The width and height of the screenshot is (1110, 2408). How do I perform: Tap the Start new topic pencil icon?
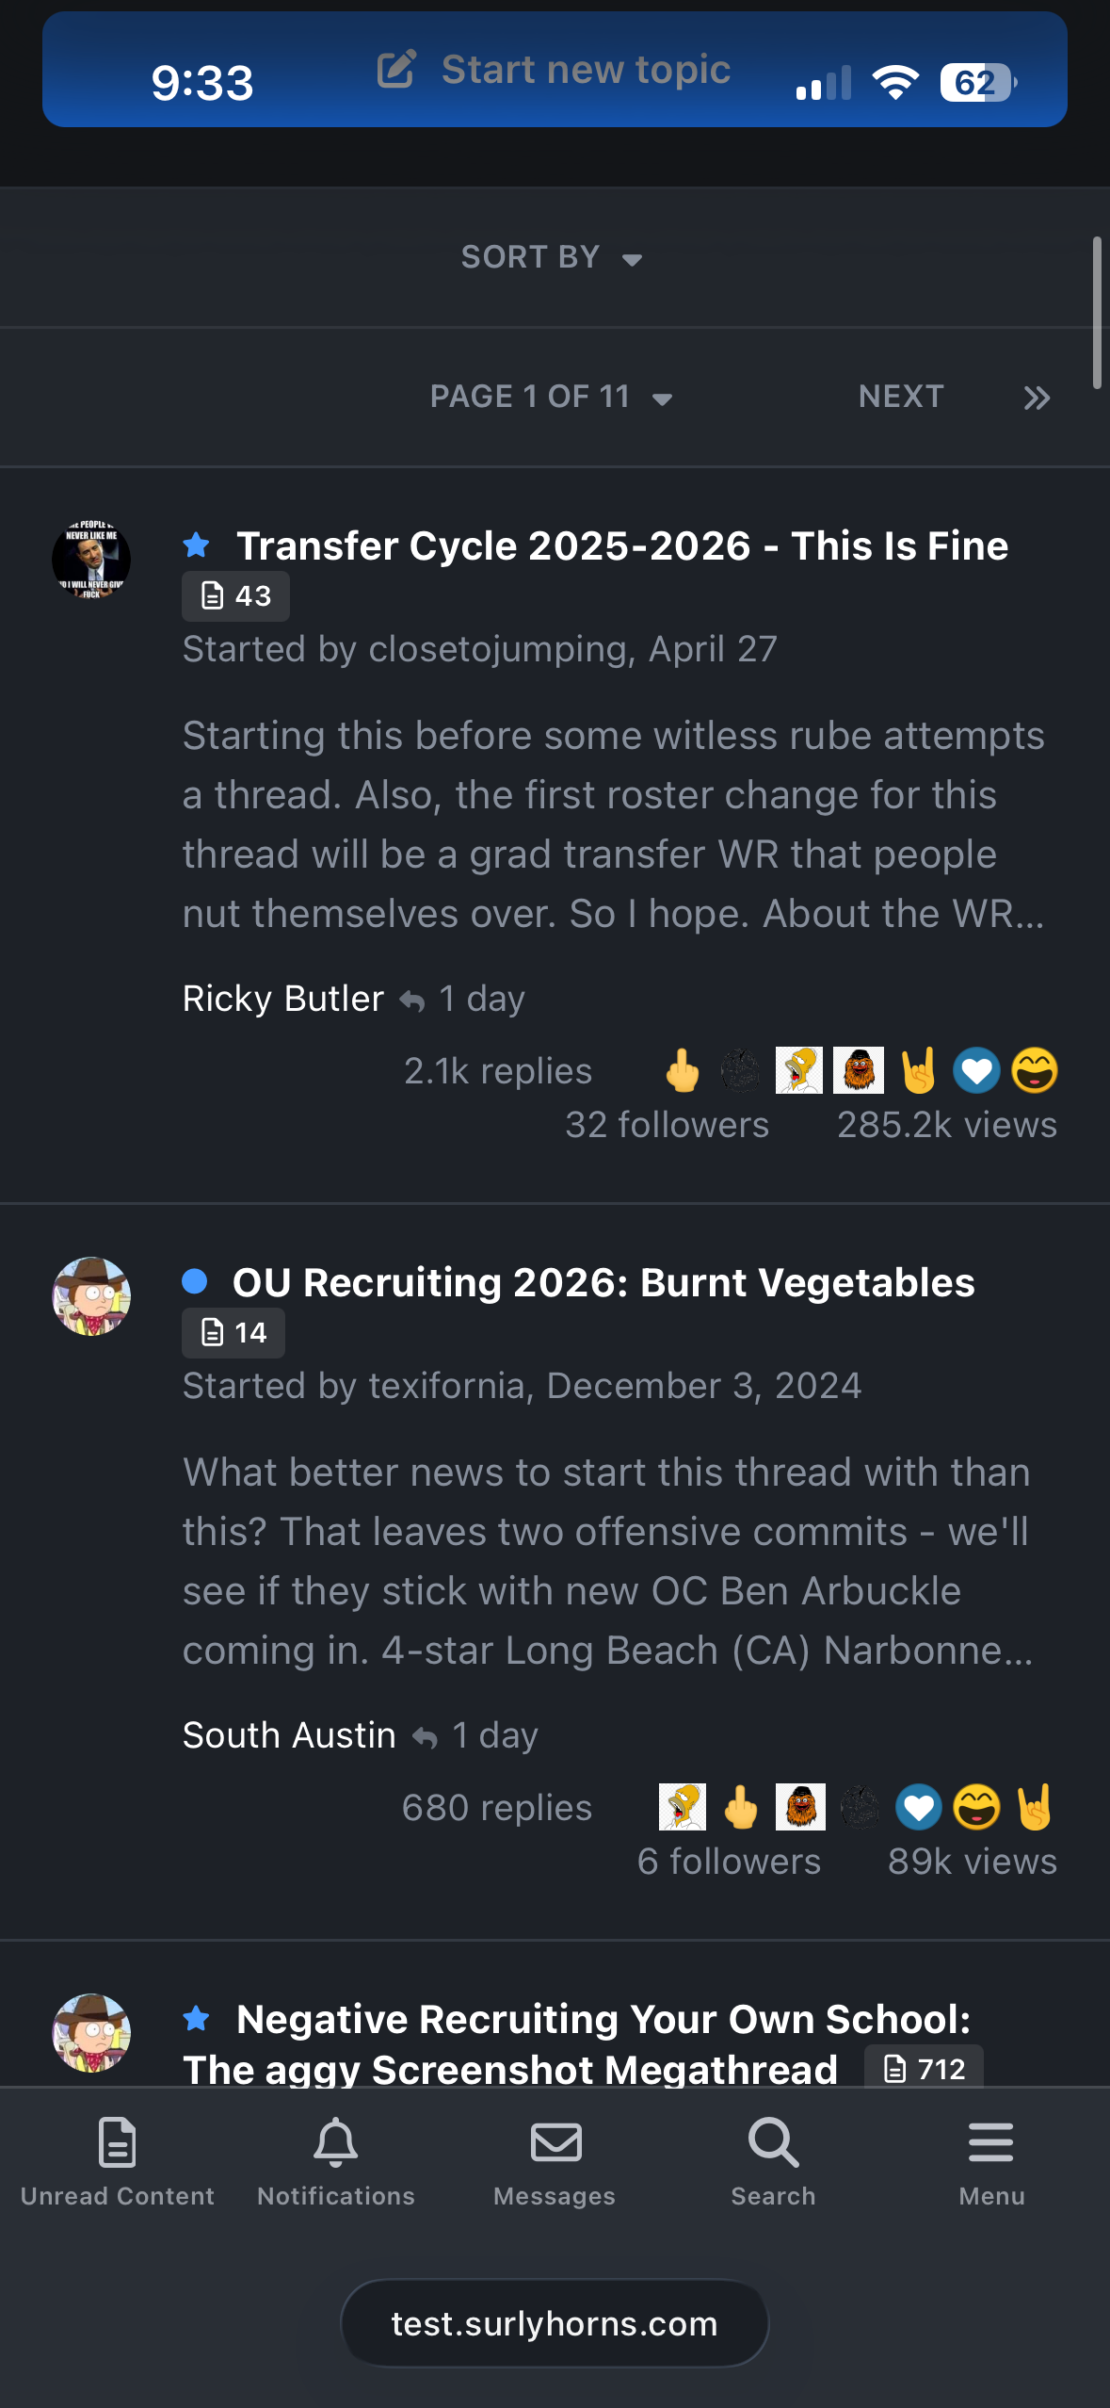(x=396, y=70)
